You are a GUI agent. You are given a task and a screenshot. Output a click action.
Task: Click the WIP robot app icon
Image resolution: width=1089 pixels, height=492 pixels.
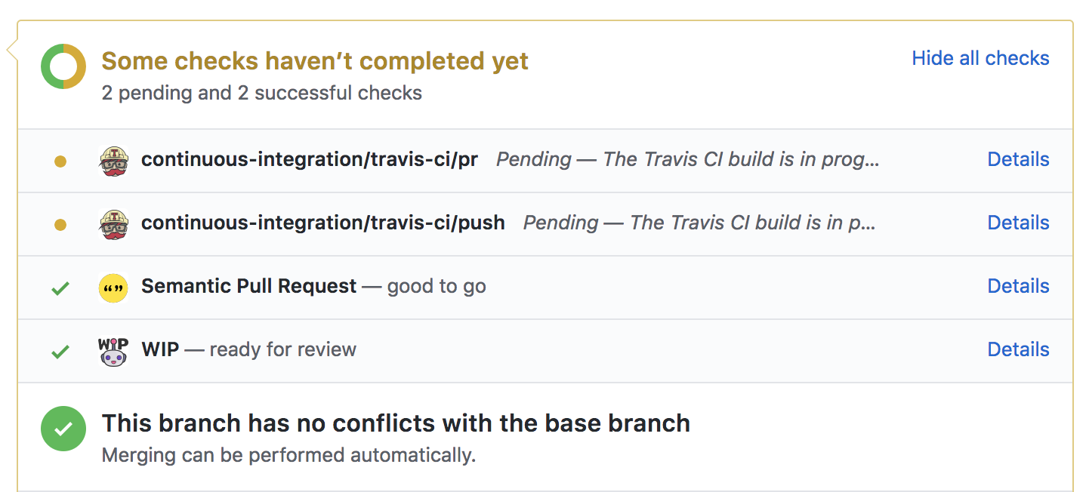point(113,351)
